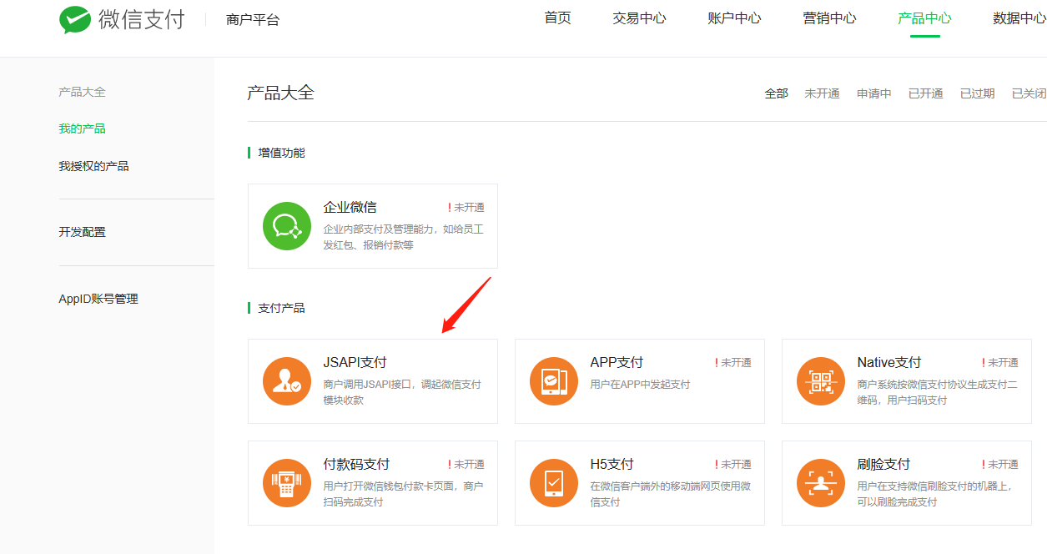Click the JSAPI支付 description text

tap(402, 392)
